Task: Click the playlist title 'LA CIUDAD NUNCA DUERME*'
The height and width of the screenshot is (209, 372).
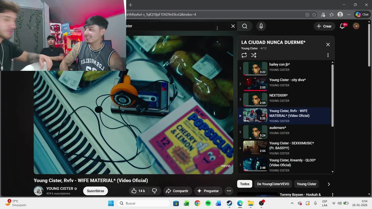Action: point(273,42)
